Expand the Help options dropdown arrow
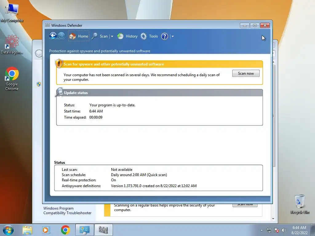 point(173,36)
